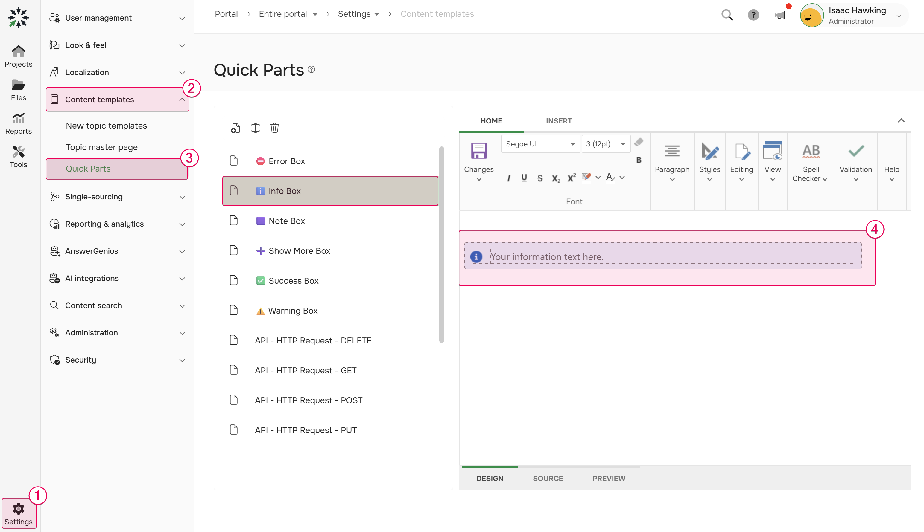Toggle bold formatting

tap(639, 160)
